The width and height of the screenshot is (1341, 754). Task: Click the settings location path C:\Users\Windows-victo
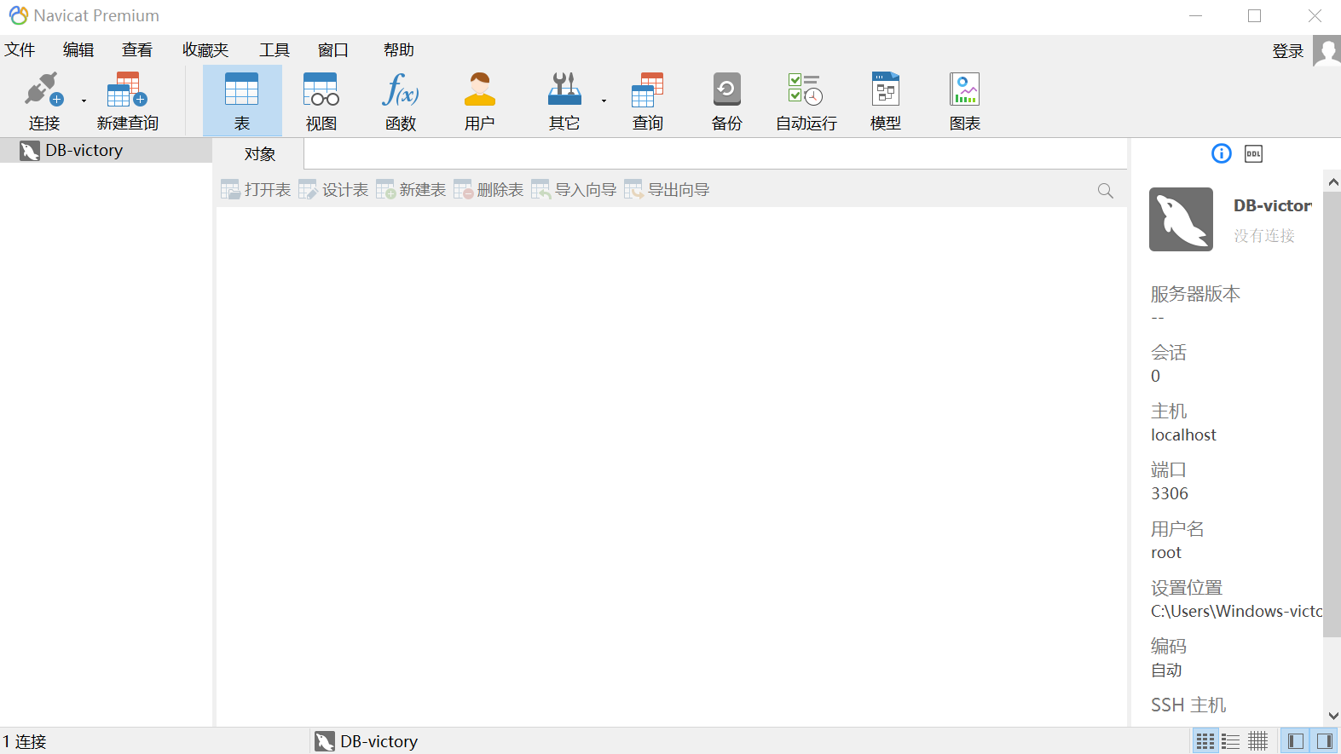pos(1236,612)
